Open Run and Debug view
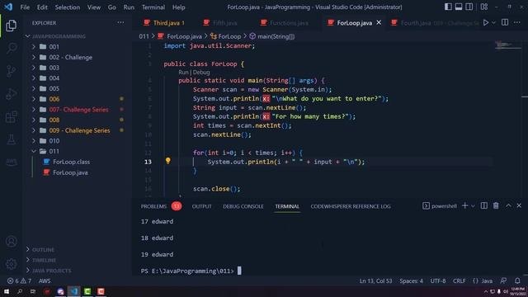 11,94
